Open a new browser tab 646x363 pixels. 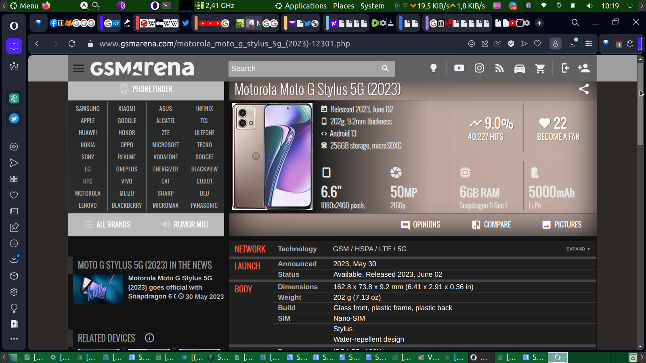pyautogui.click(x=539, y=23)
